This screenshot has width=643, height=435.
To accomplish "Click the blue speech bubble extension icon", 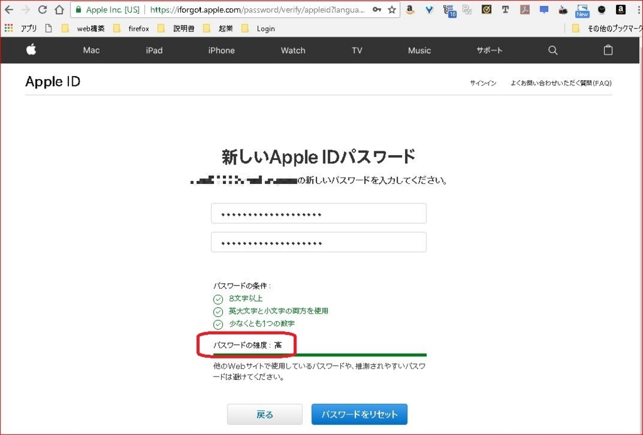I will (x=544, y=9).
